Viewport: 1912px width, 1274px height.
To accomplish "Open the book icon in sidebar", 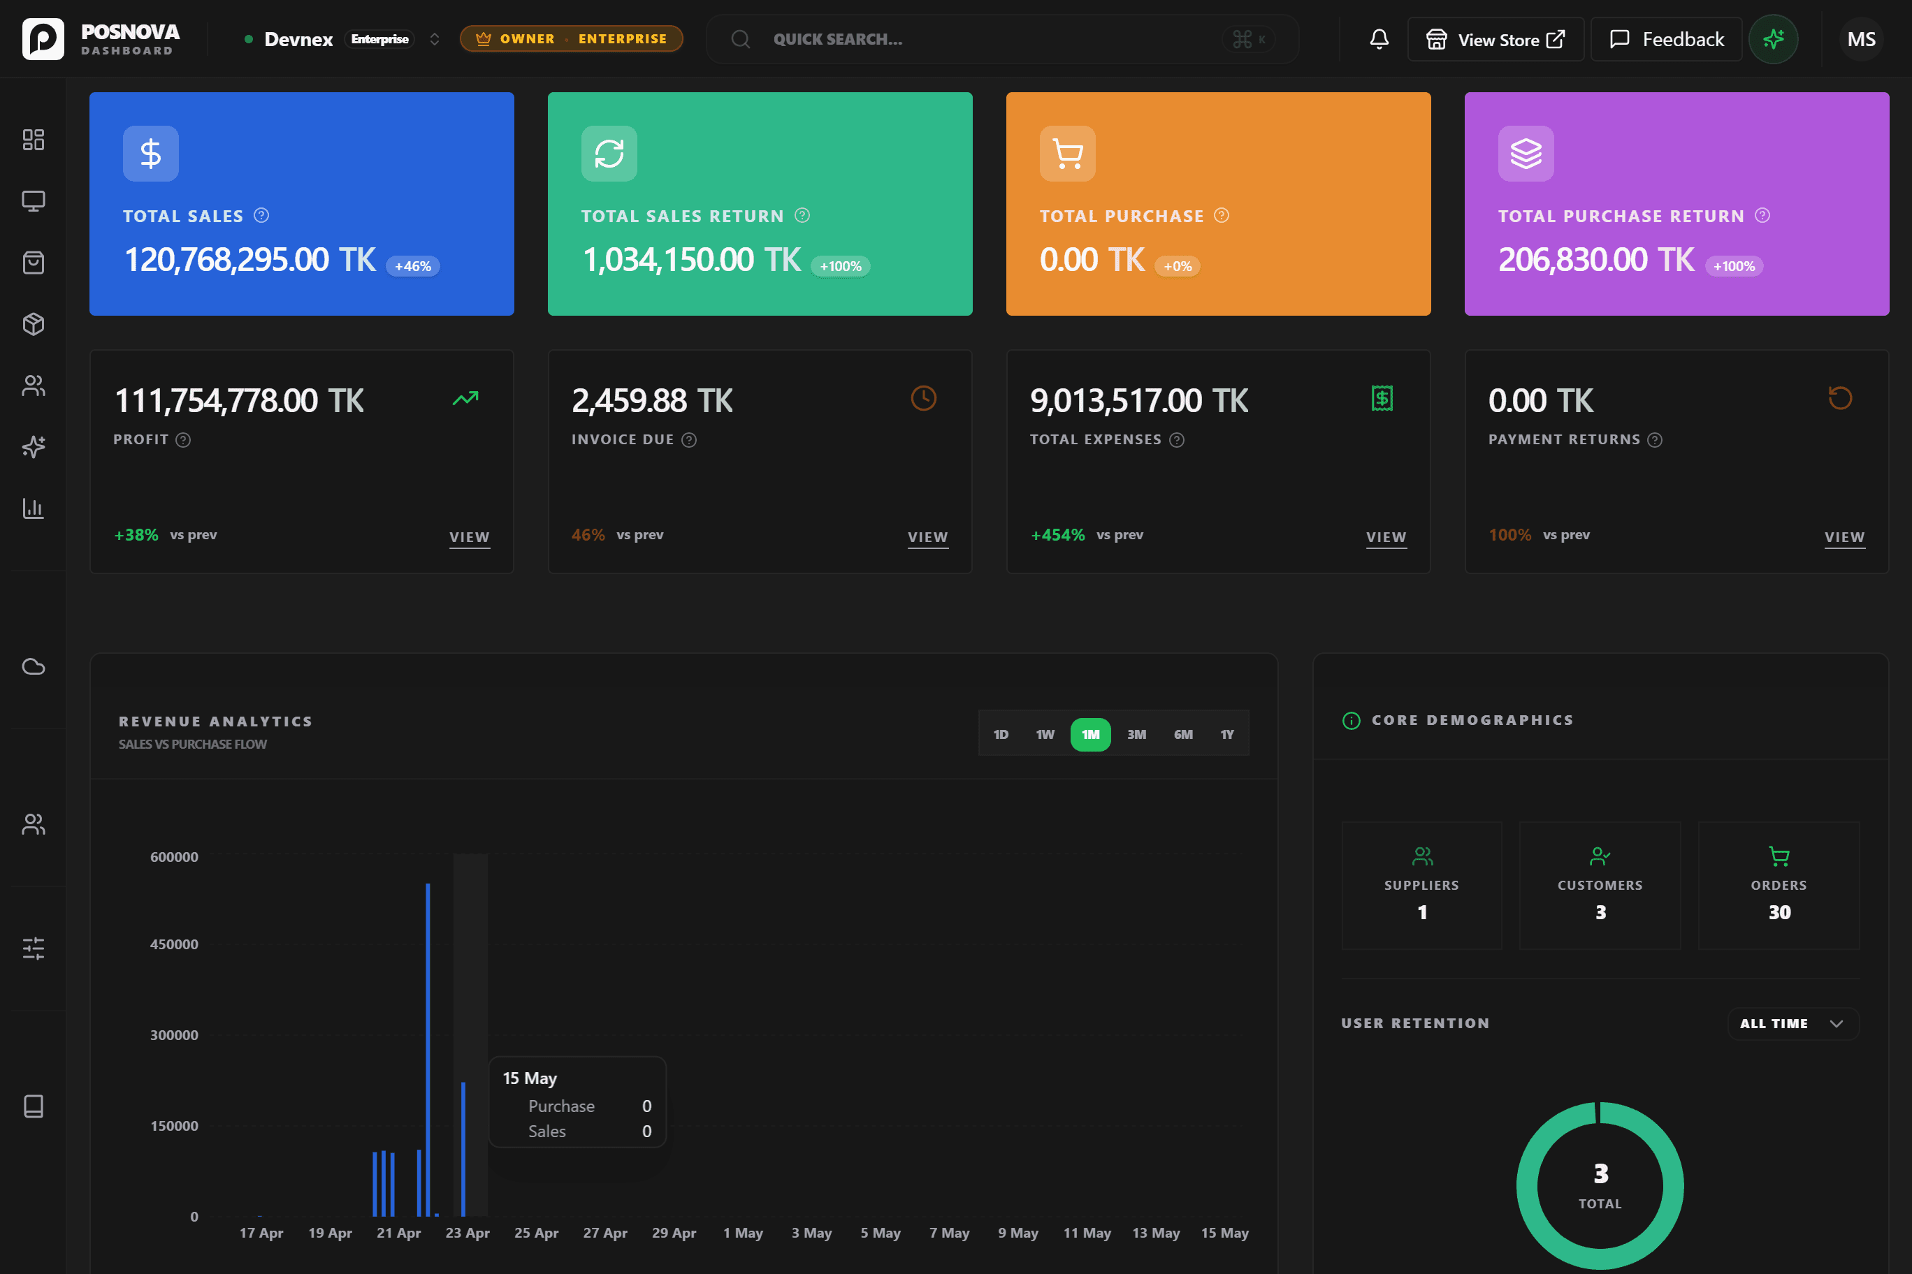I will [x=34, y=1106].
